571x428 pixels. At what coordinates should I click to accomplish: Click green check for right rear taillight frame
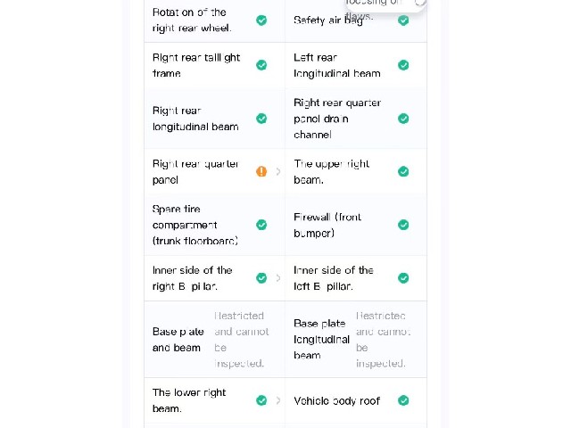[261, 65]
